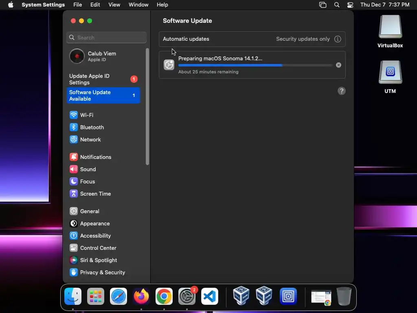Open the Help menu
The width and height of the screenshot is (417, 313).
tap(162, 5)
